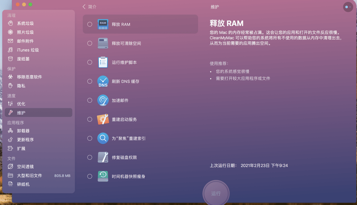Click the 碎纸机 shredder icon
Screen dimensions: 357x205
10,184
